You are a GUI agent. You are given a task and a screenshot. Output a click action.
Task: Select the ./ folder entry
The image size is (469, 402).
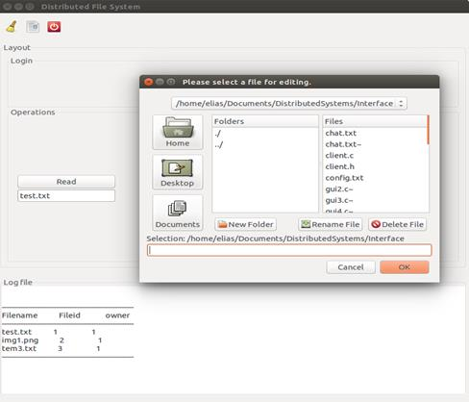[x=265, y=134]
